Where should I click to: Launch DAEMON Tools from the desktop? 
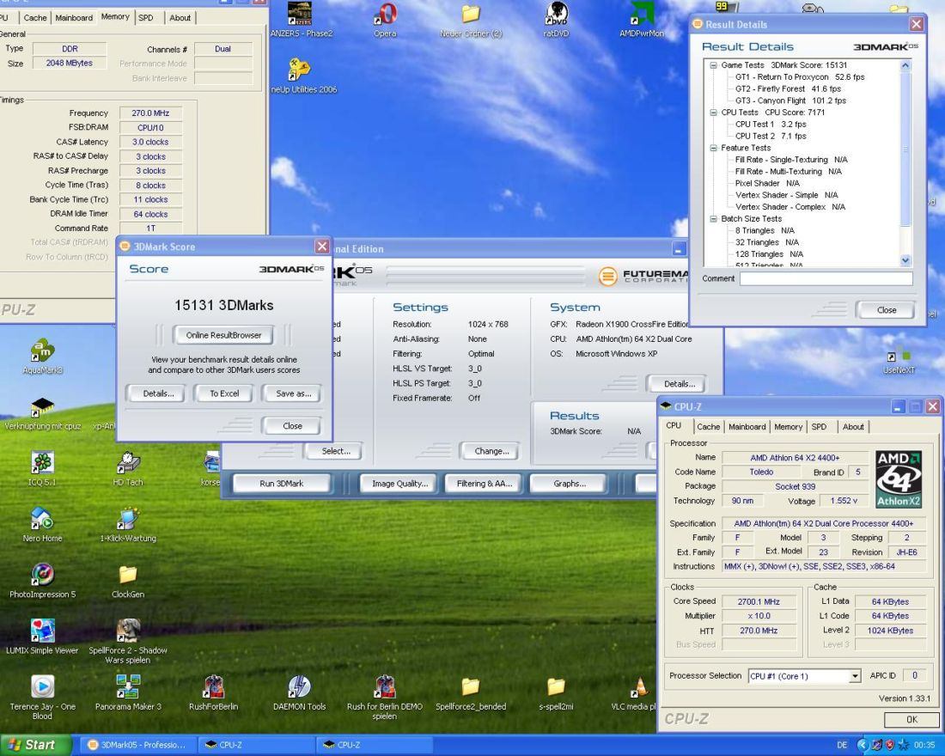299,686
